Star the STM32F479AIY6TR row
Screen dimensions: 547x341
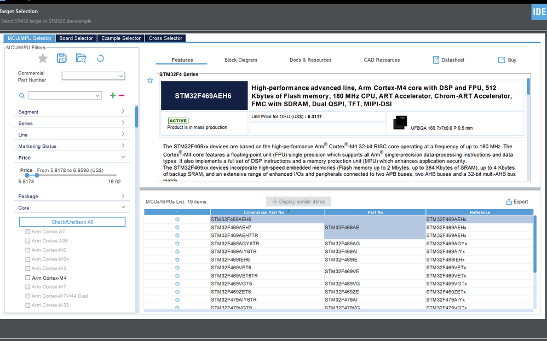pos(177,299)
